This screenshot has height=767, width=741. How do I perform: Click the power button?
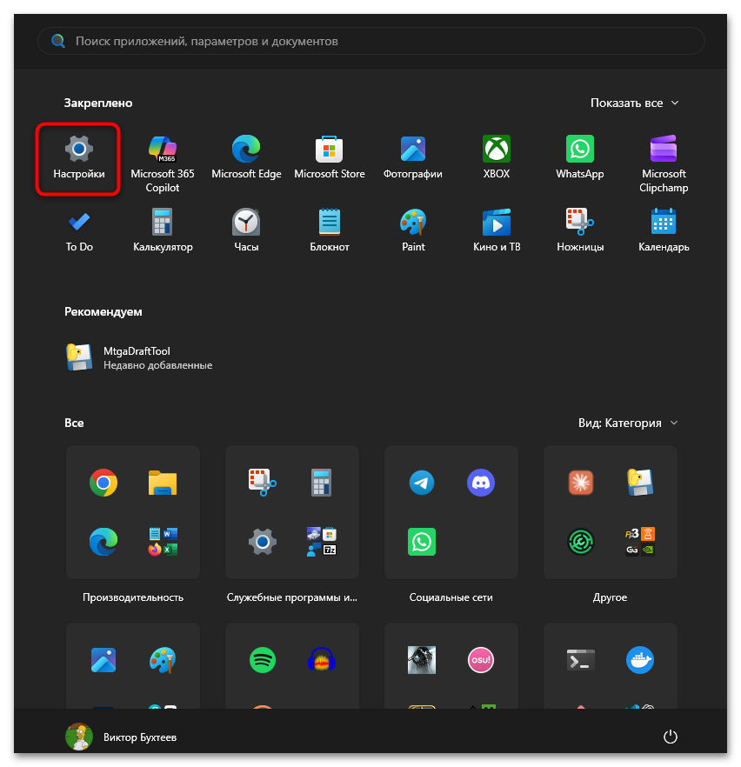pos(670,737)
